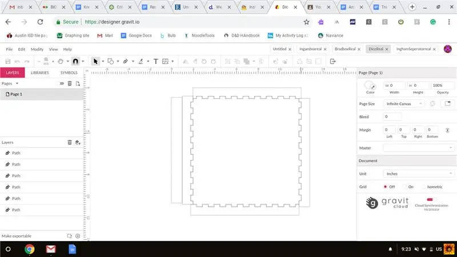Open the View menu
The height and width of the screenshot is (257, 457).
pos(53,49)
